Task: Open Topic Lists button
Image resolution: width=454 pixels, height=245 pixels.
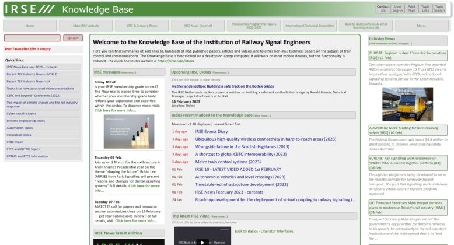Action: coord(425,8)
